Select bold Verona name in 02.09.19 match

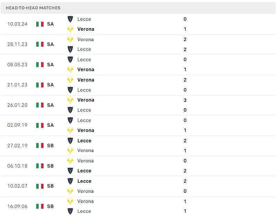pos(86,130)
